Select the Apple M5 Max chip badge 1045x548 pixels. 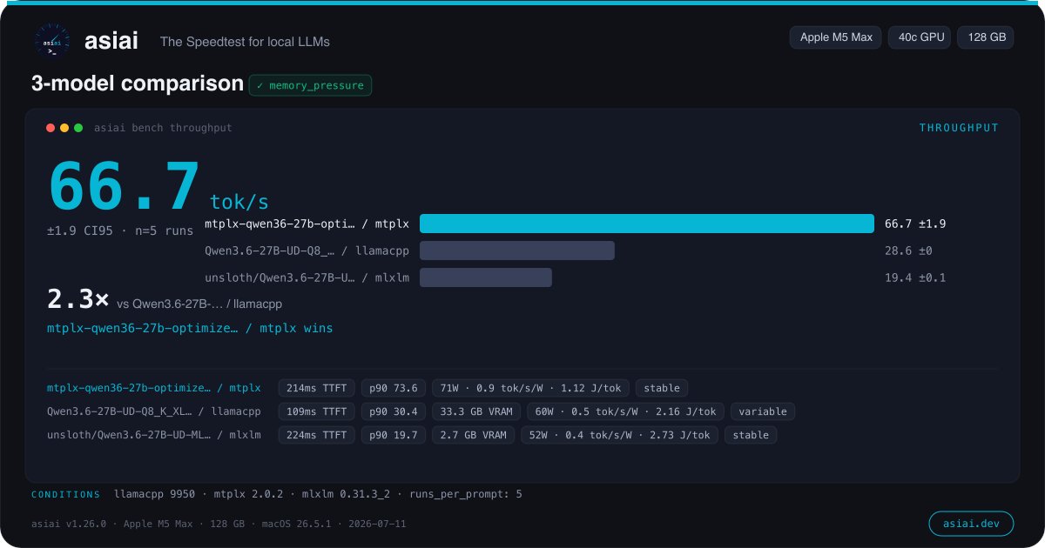(836, 37)
